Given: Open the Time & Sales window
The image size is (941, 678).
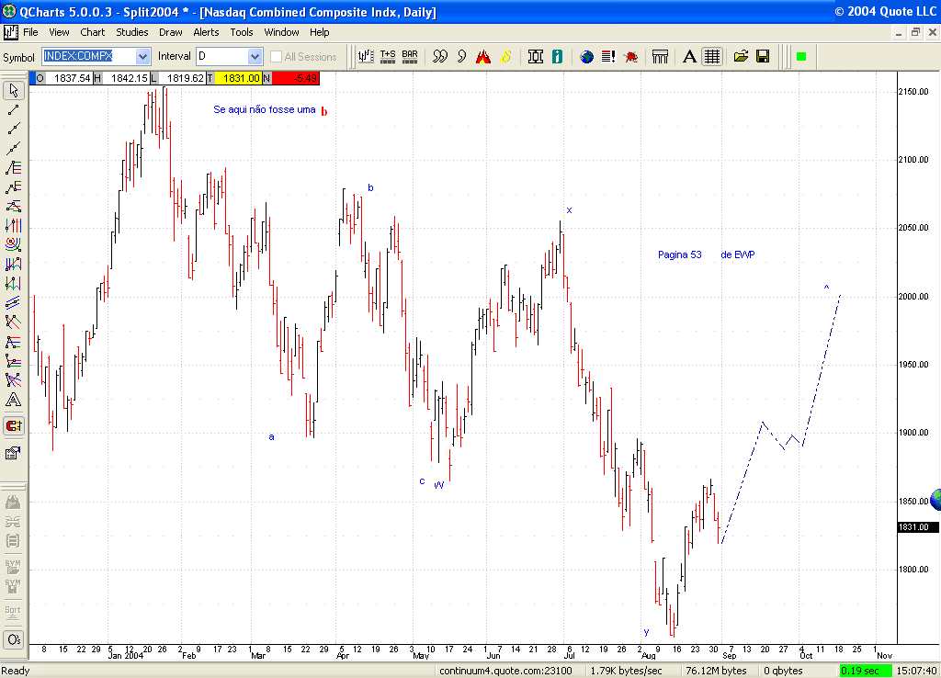Looking at the screenshot, I should pos(387,56).
